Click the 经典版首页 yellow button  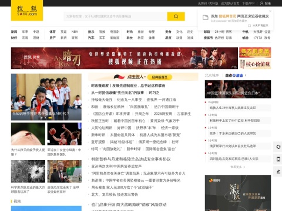pos(160,77)
